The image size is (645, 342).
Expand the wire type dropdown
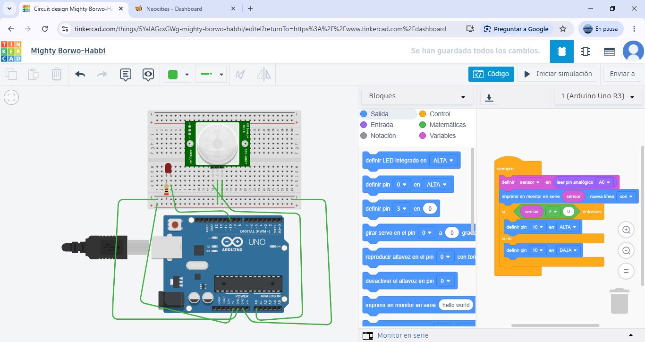coord(211,74)
